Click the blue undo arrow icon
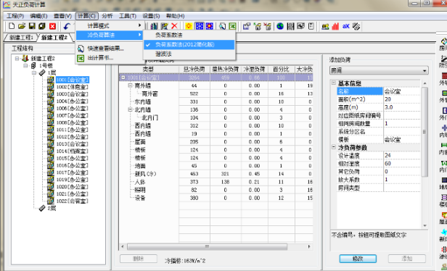Viewport: 447px width, 271px height. (67, 26)
